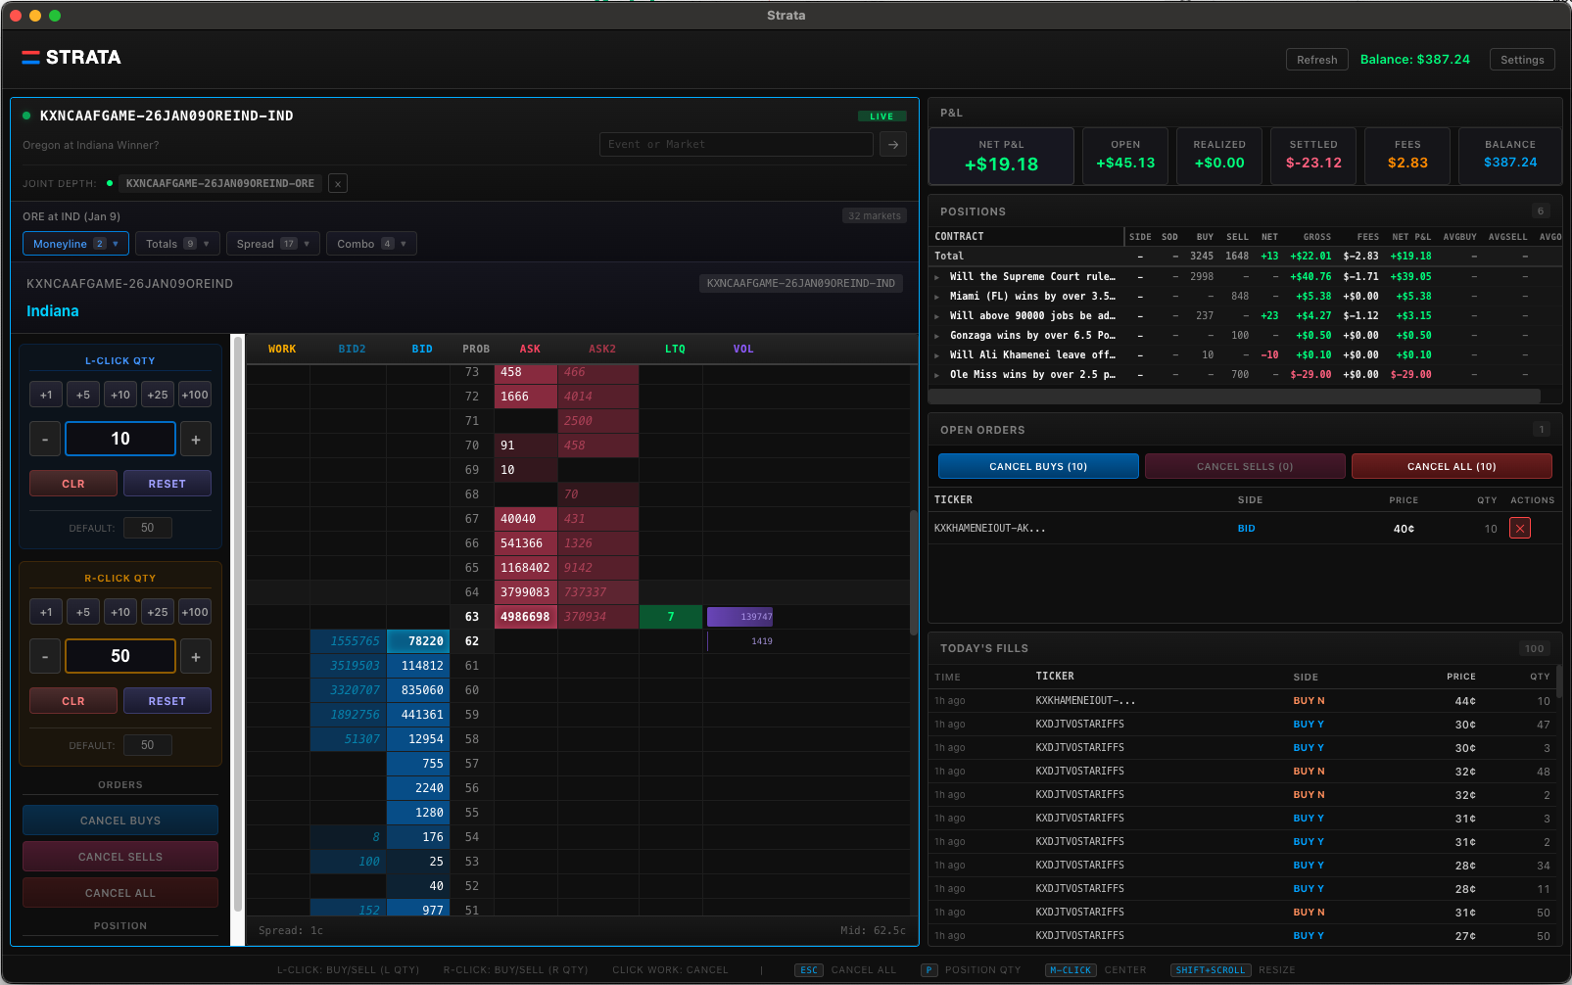The width and height of the screenshot is (1572, 985).
Task: Add +100 to R-Click quantity
Action: point(195,612)
